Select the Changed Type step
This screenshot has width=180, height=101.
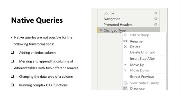[129, 30]
